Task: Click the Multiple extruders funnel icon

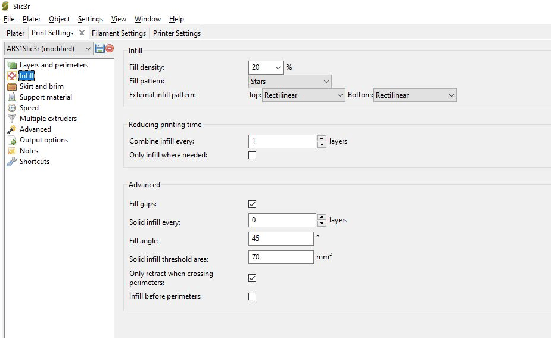Action: tap(13, 119)
